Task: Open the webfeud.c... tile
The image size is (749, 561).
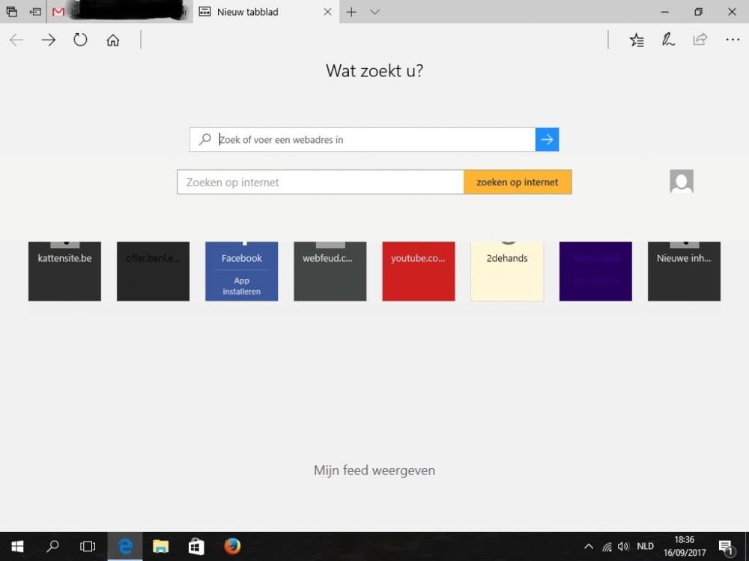Action: pos(330,271)
